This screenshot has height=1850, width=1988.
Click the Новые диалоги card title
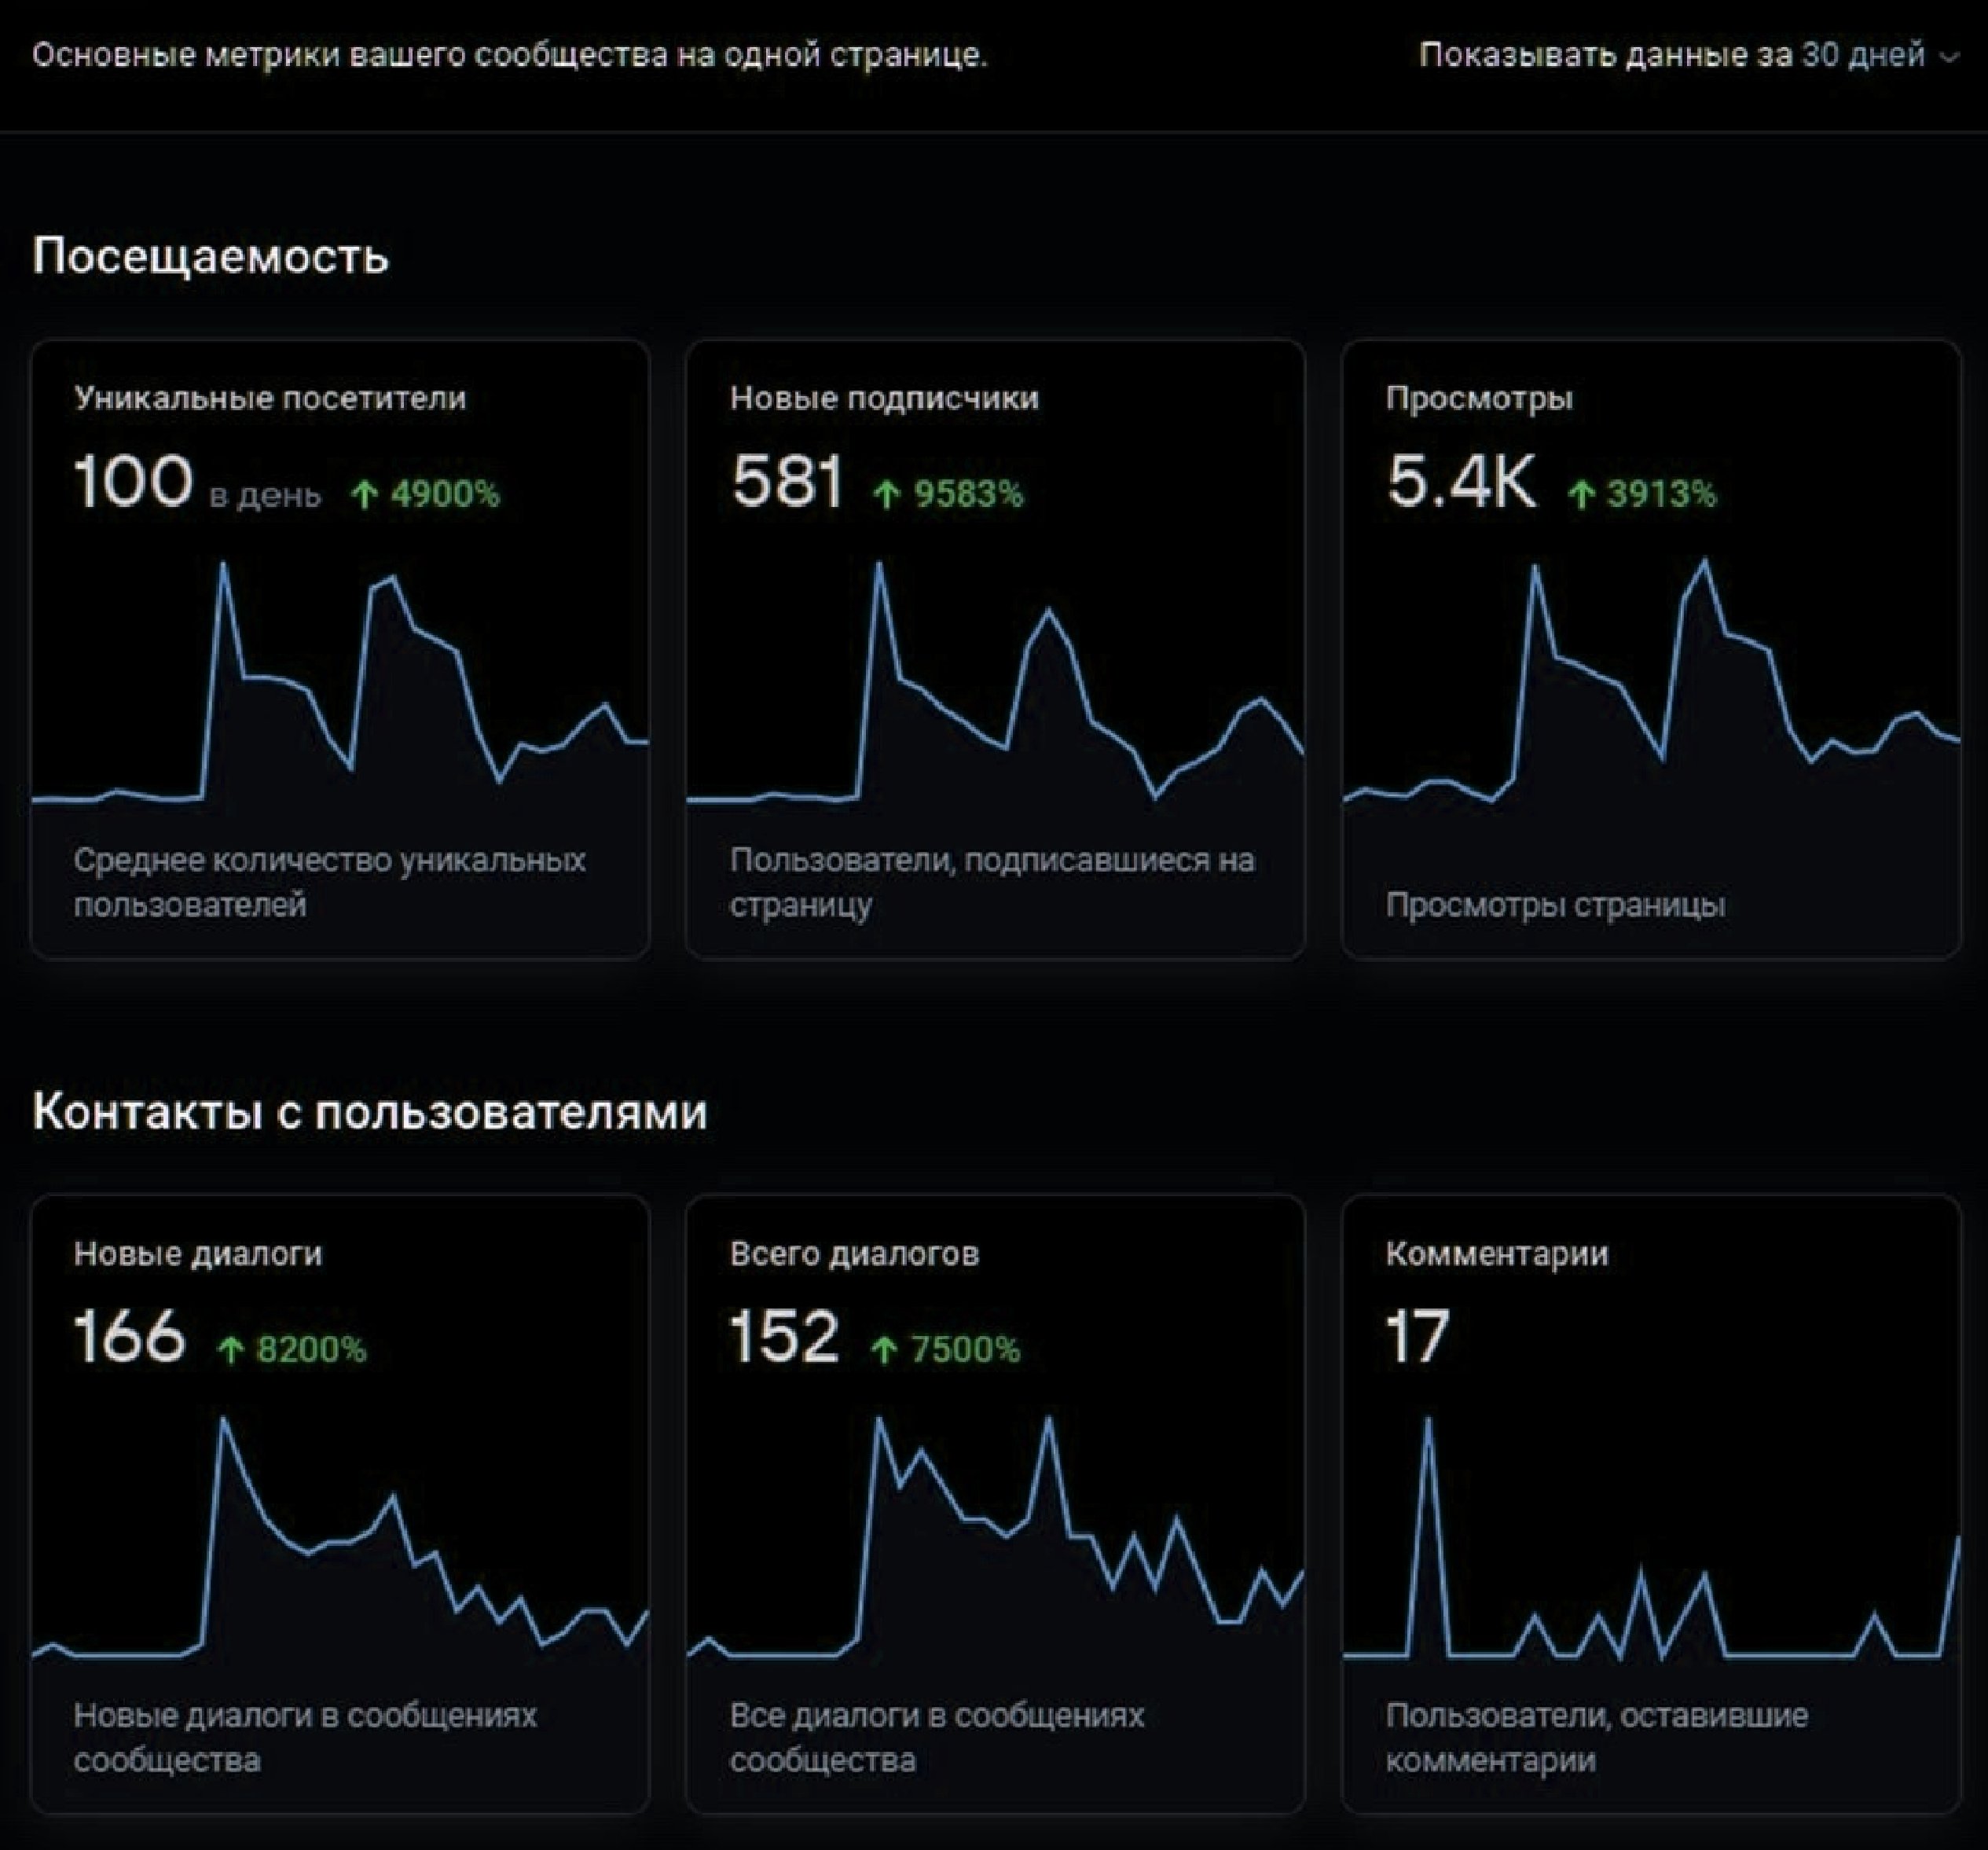pyautogui.click(x=198, y=1254)
